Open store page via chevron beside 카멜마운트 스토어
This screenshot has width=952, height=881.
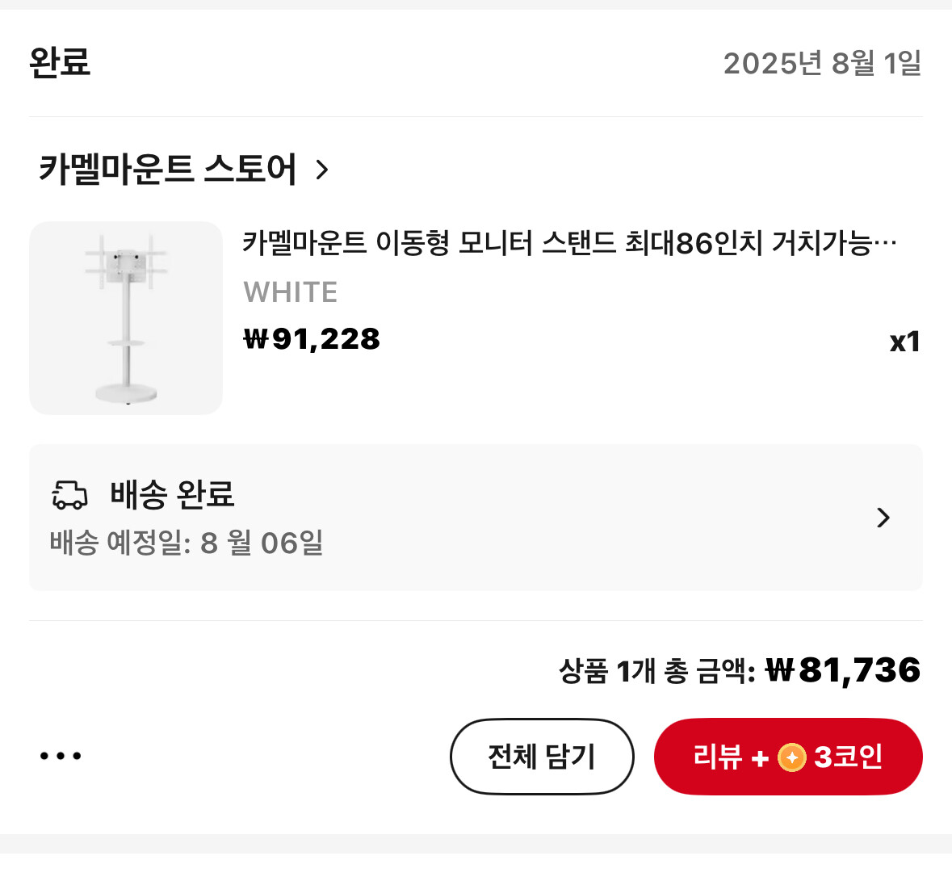(x=322, y=170)
